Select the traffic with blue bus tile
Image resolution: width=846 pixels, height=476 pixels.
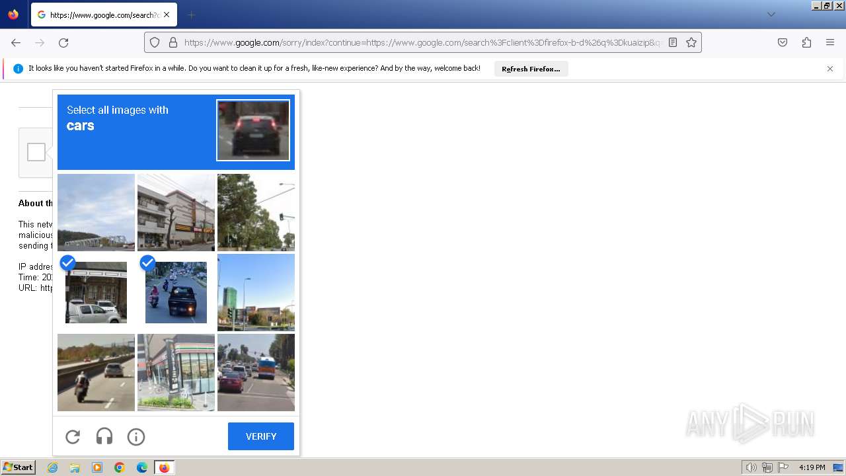256,372
